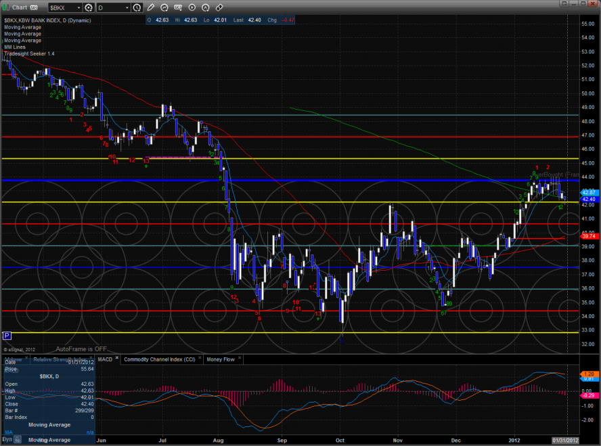The width and height of the screenshot is (601, 446).
Task: Select the second Moving Average study label
Action: (22, 34)
